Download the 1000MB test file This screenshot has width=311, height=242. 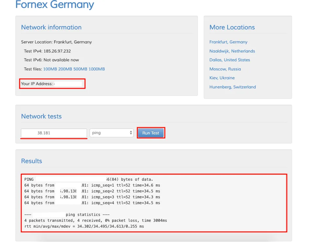(96, 69)
